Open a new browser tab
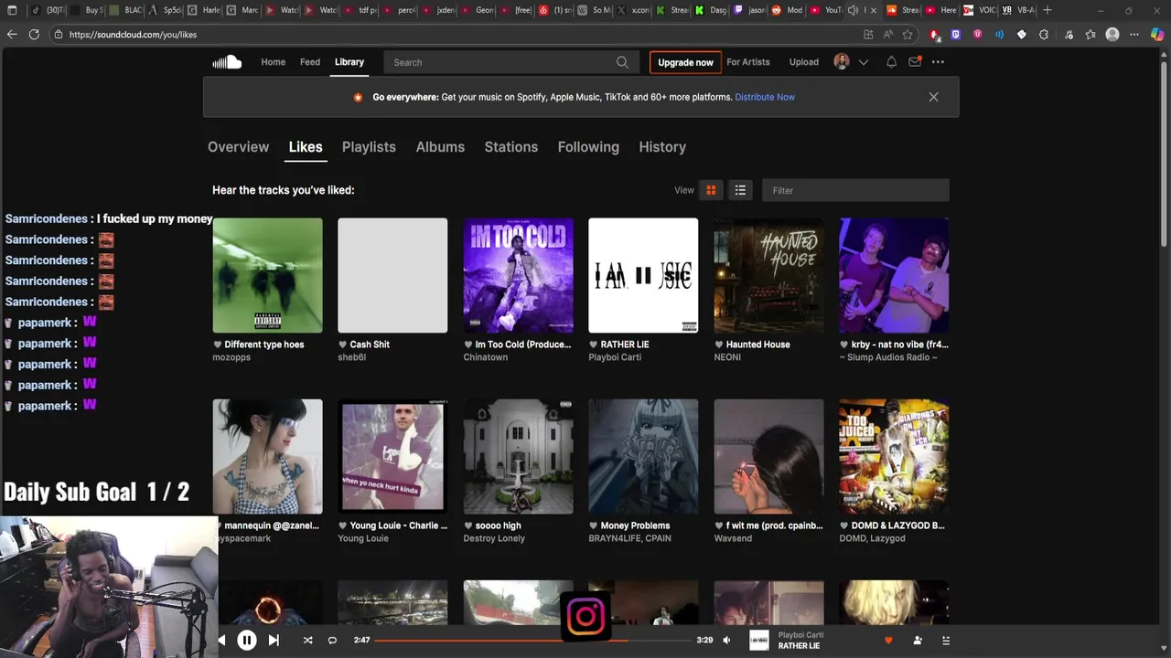 (1047, 10)
